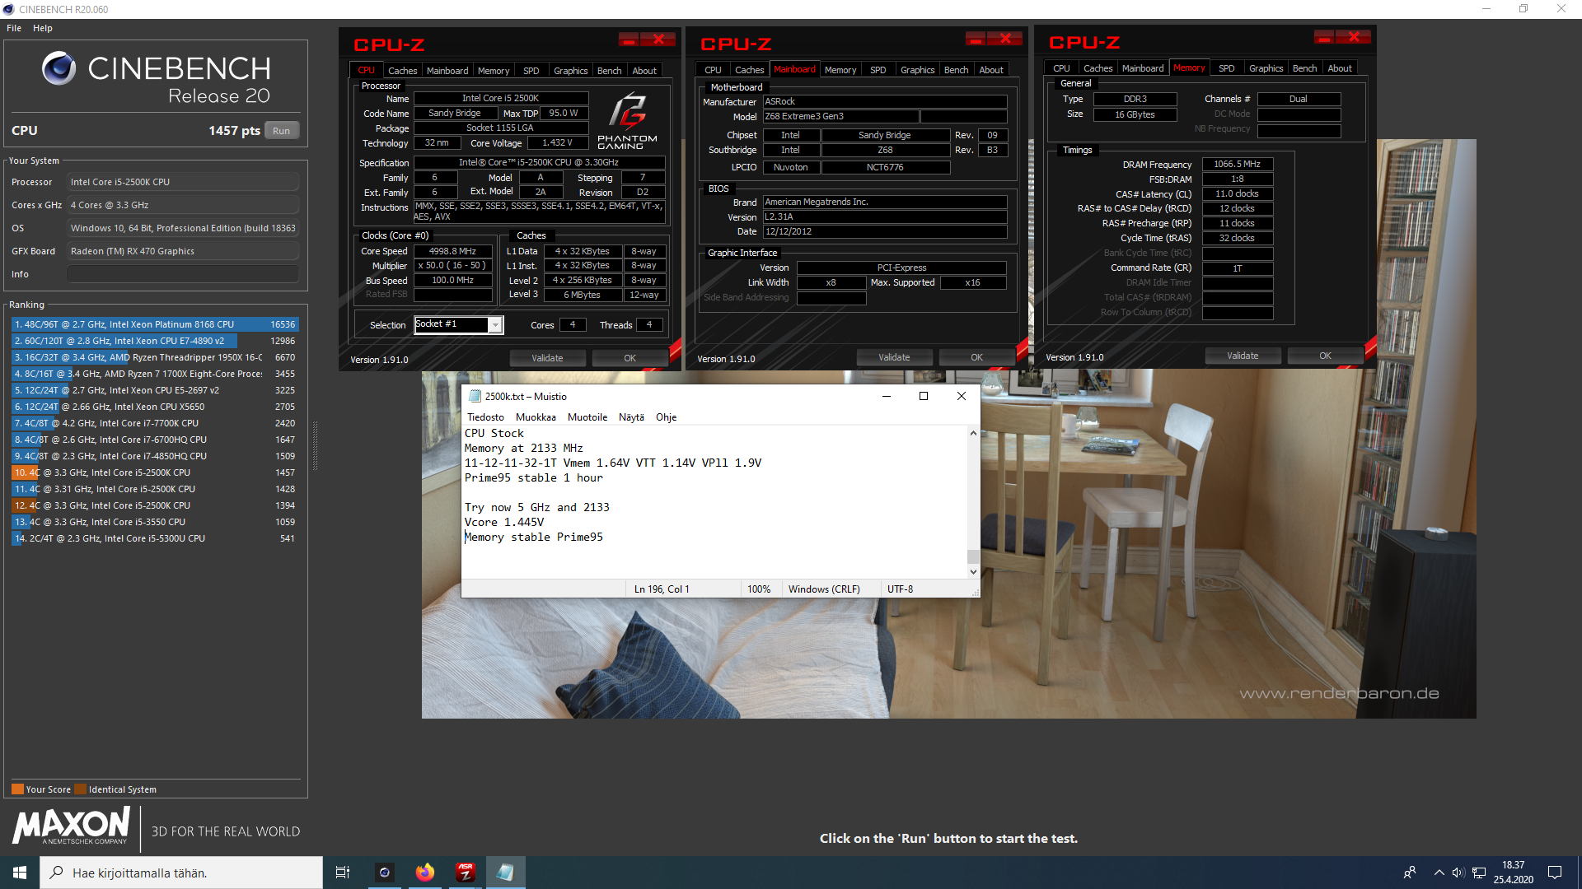This screenshot has height=889, width=1582.
Task: Click the Info field in Your System
Action: [183, 274]
